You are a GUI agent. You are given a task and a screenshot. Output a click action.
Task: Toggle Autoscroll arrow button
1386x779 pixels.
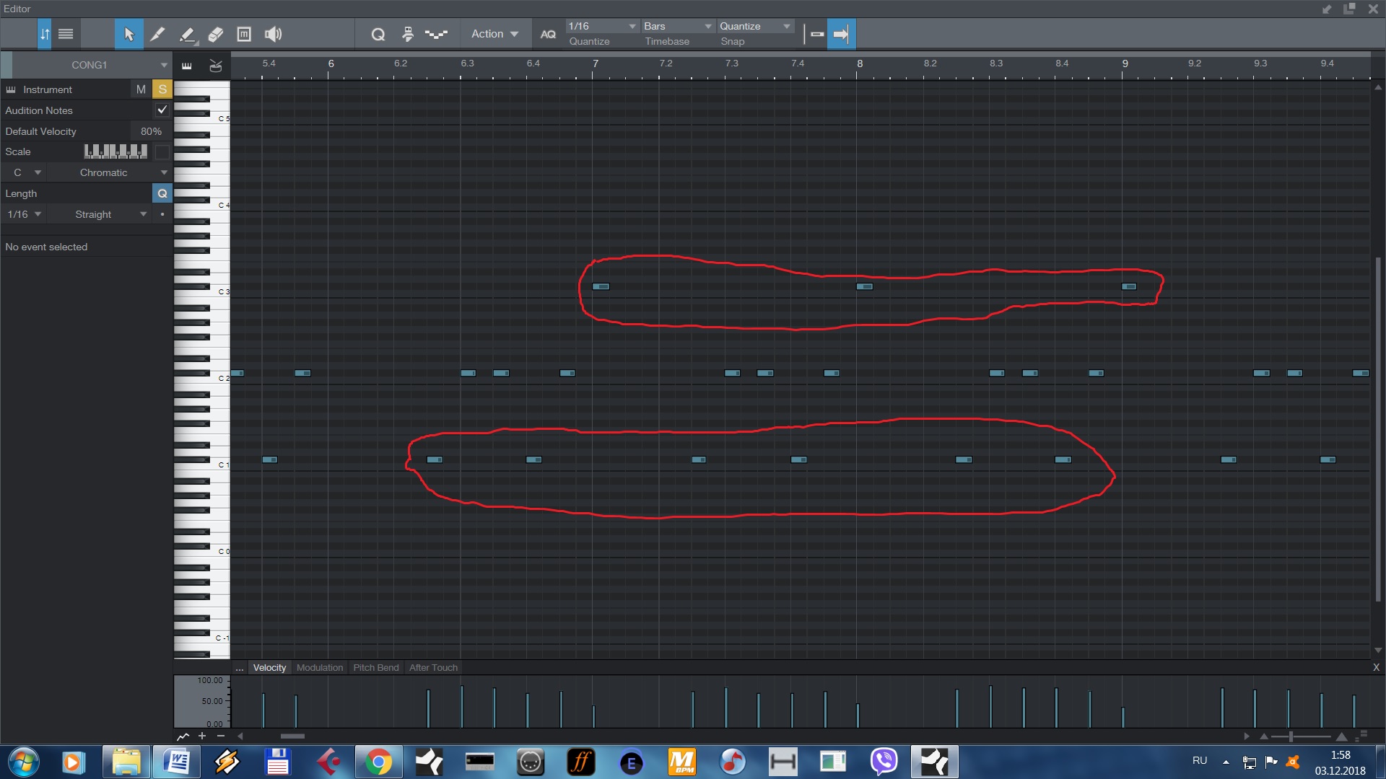(841, 34)
